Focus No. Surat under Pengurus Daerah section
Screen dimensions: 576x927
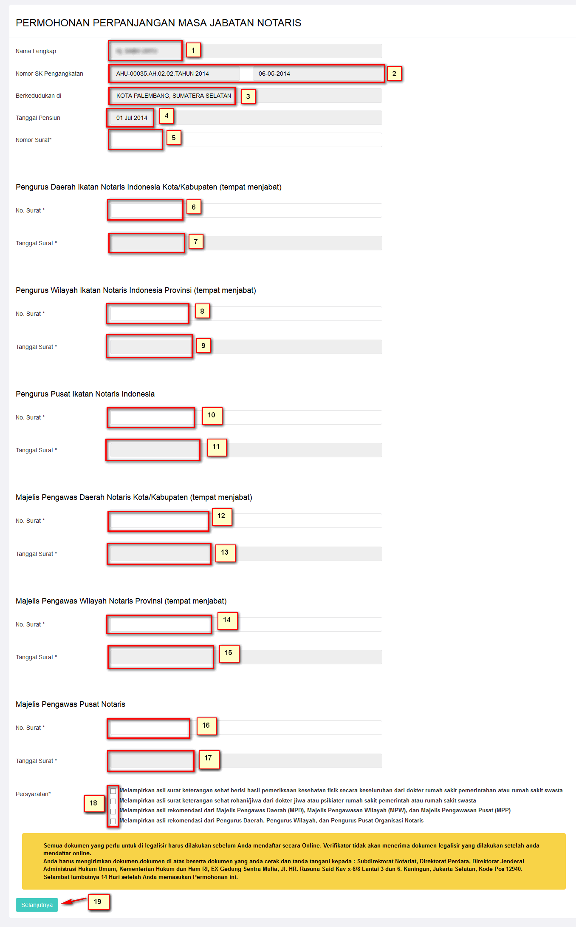pyautogui.click(x=245, y=210)
